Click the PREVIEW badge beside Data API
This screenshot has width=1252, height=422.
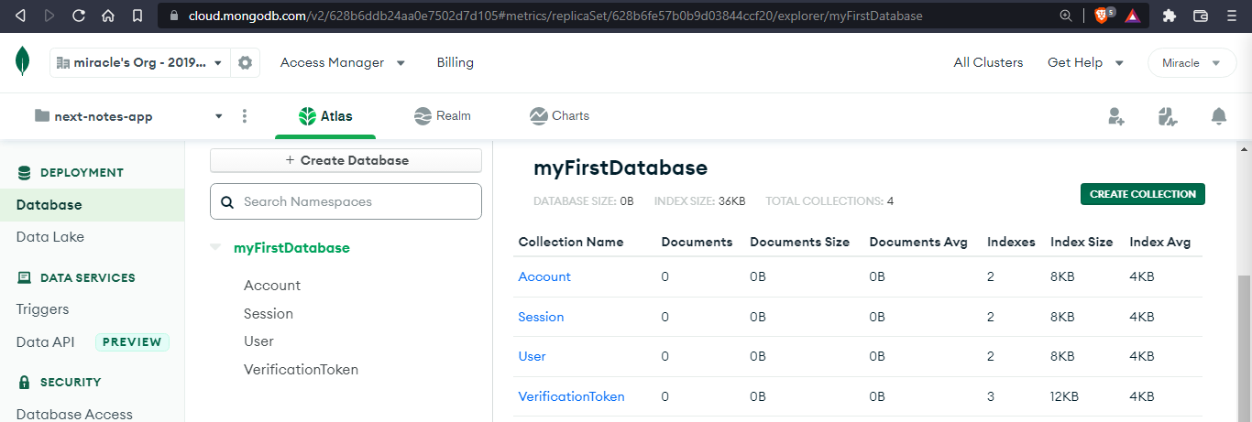[133, 342]
